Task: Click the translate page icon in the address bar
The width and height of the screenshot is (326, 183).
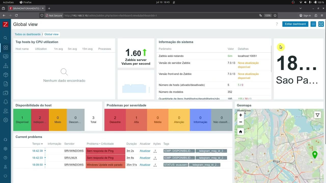Action: point(261,16)
